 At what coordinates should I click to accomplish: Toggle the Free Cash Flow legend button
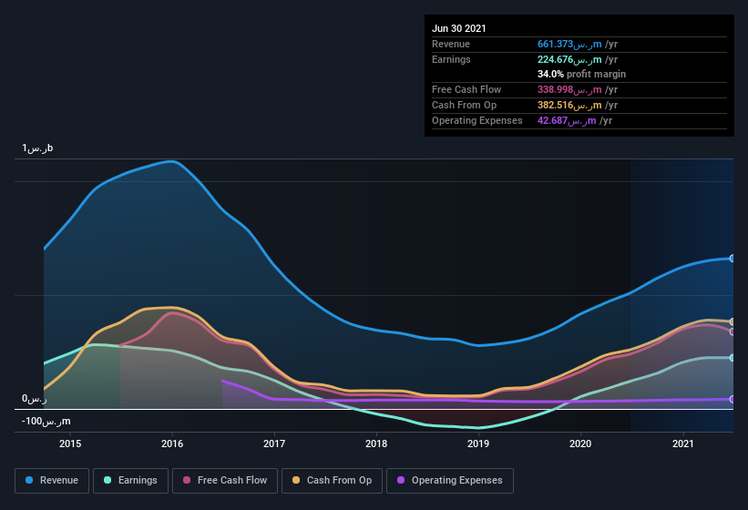pyautogui.click(x=225, y=481)
